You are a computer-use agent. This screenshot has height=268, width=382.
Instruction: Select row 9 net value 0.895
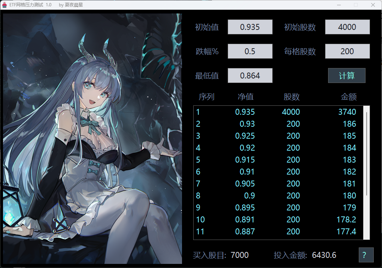tap(245, 207)
